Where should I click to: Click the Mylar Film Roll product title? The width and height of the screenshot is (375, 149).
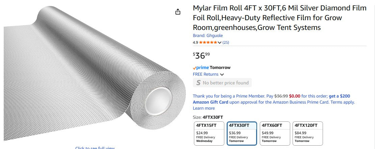pyautogui.click(x=279, y=17)
